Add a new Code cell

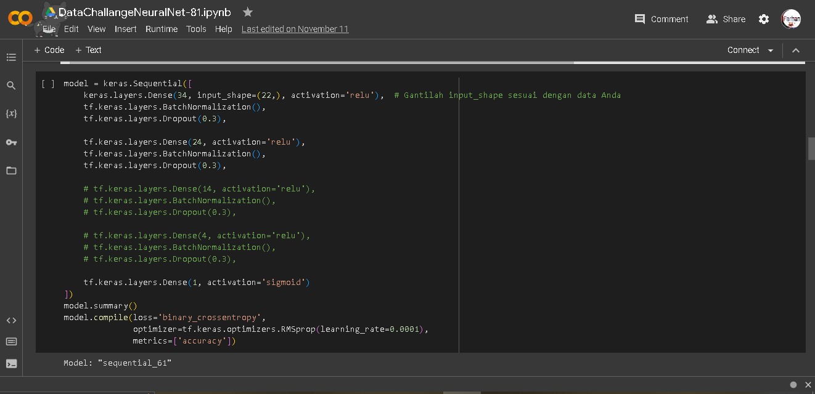tap(49, 50)
